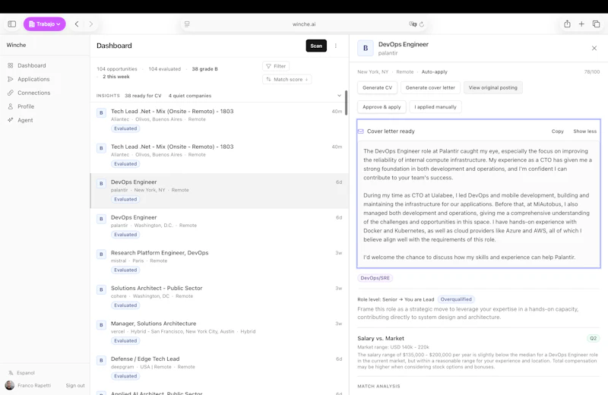
Task: Select '38 ready for CV' insight
Action: point(143,96)
